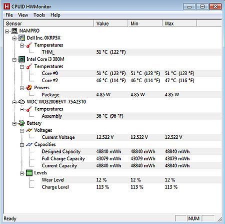Image resolution: width=225 pixels, height=224 pixels.
Task: Open the View menu
Action: coord(23,15)
